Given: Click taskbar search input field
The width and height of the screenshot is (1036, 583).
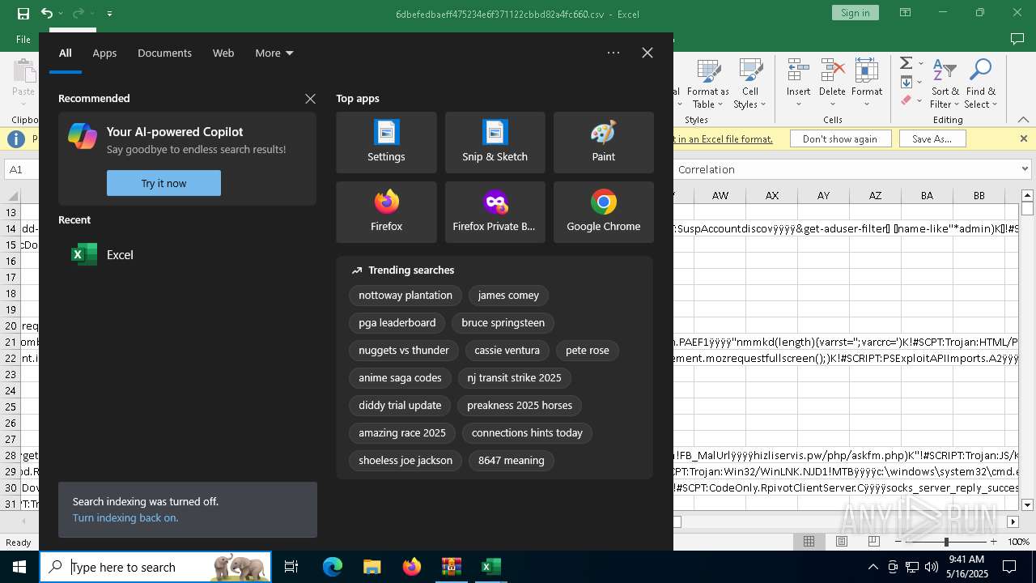Looking at the screenshot, I should pos(155,567).
